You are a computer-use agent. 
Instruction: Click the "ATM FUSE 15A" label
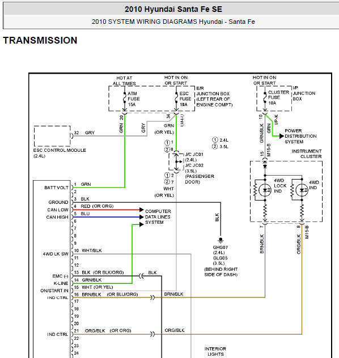134,99
